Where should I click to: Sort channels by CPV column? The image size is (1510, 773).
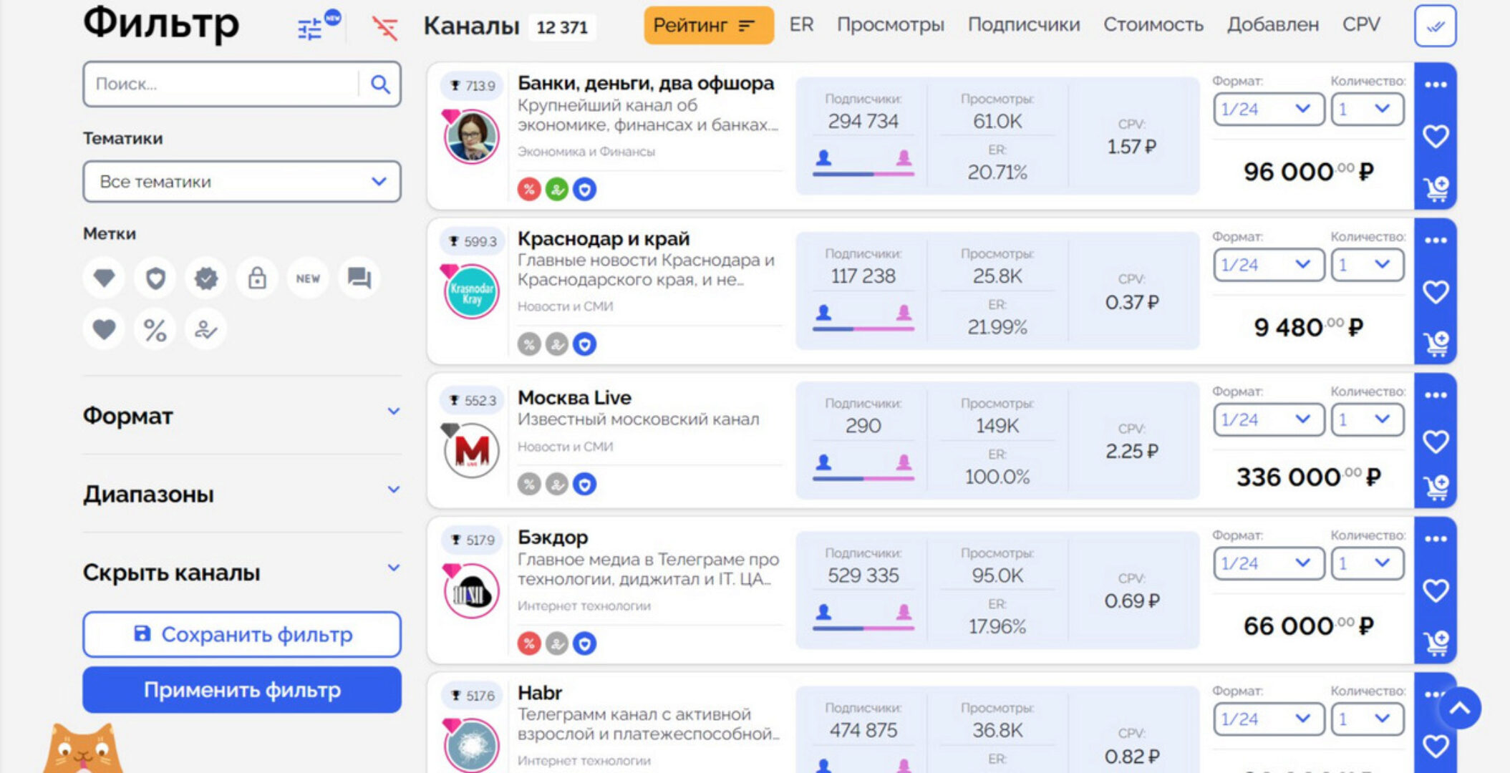coord(1362,24)
